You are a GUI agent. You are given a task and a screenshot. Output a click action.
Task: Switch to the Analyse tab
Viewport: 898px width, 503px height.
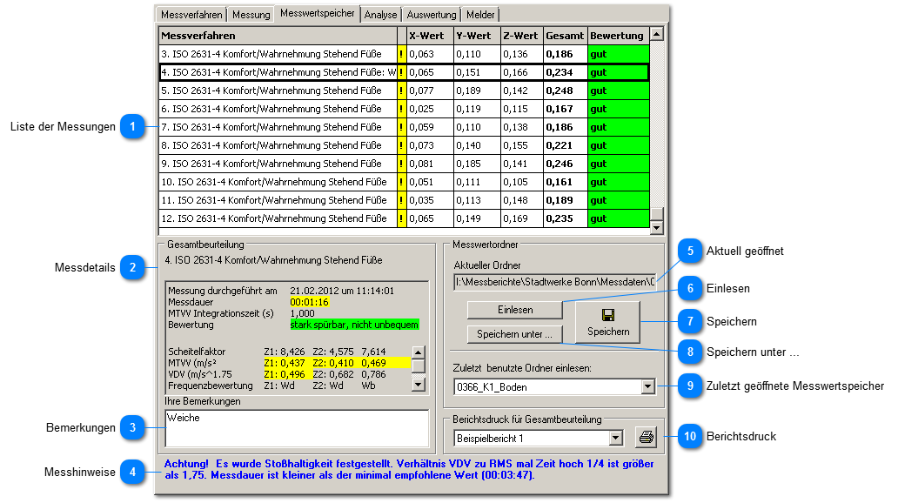[381, 15]
